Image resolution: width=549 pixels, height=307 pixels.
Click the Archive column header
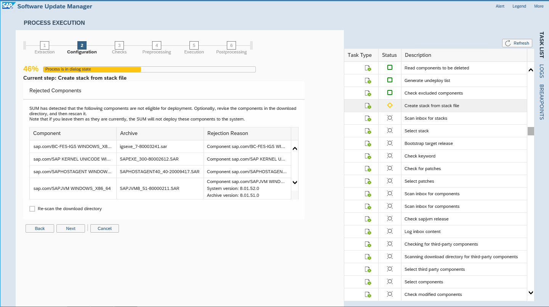click(160, 133)
